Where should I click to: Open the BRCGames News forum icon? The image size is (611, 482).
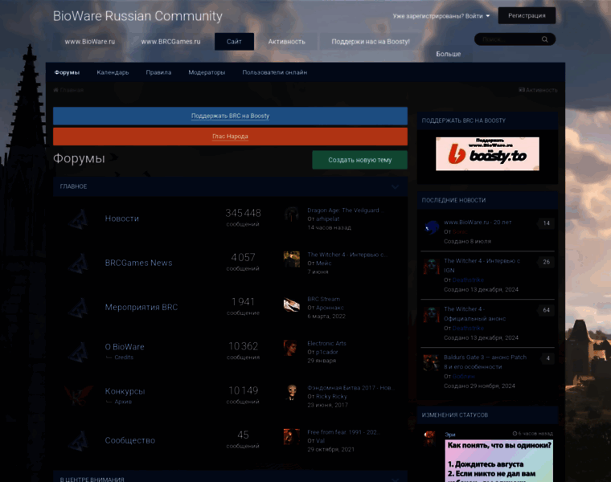click(79, 263)
